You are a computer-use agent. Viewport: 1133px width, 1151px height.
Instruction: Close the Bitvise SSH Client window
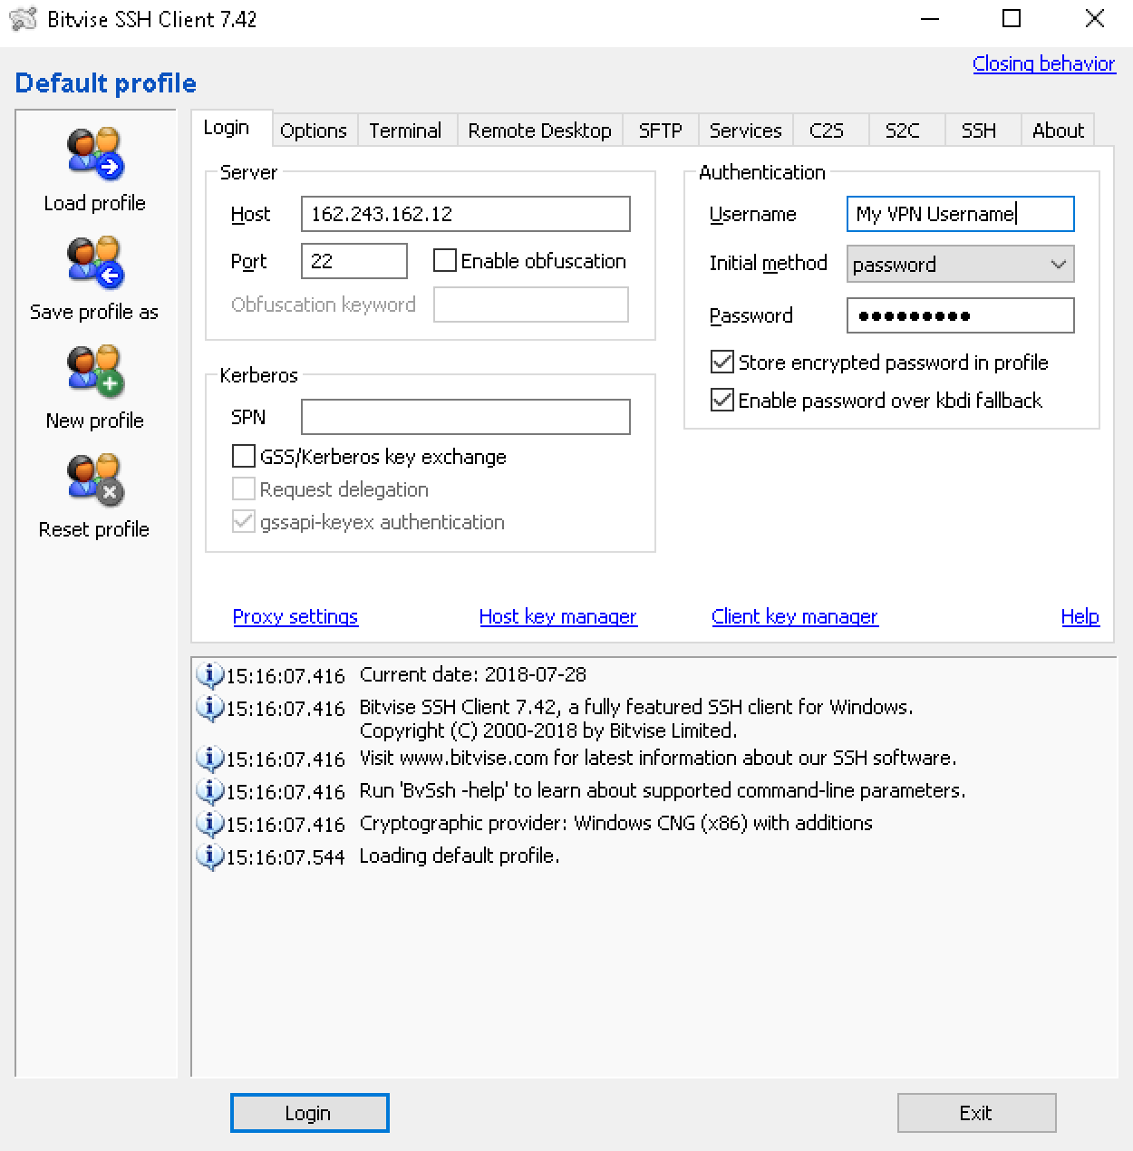click(1094, 19)
